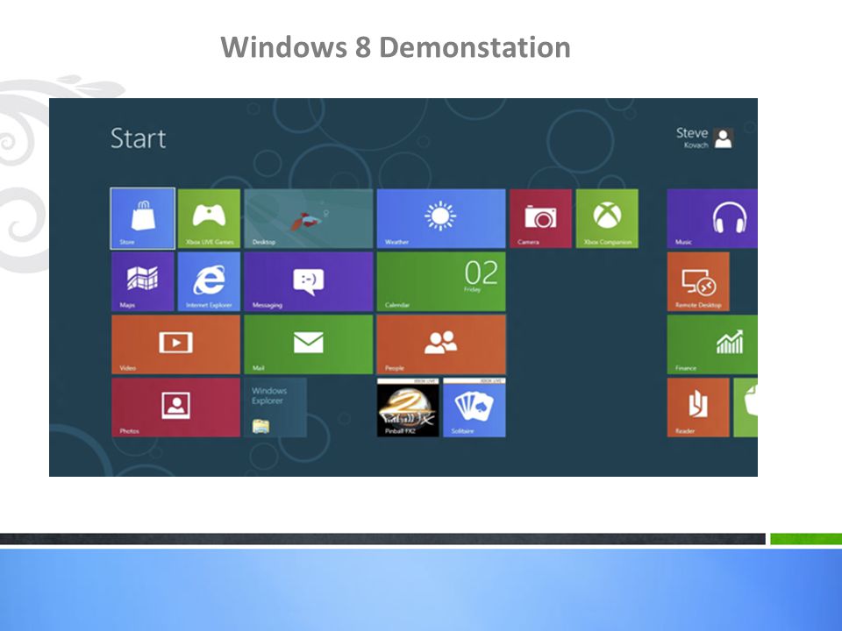The image size is (842, 631).
Task: Launch the Xbox LIVE Games tile
Action: point(209,218)
